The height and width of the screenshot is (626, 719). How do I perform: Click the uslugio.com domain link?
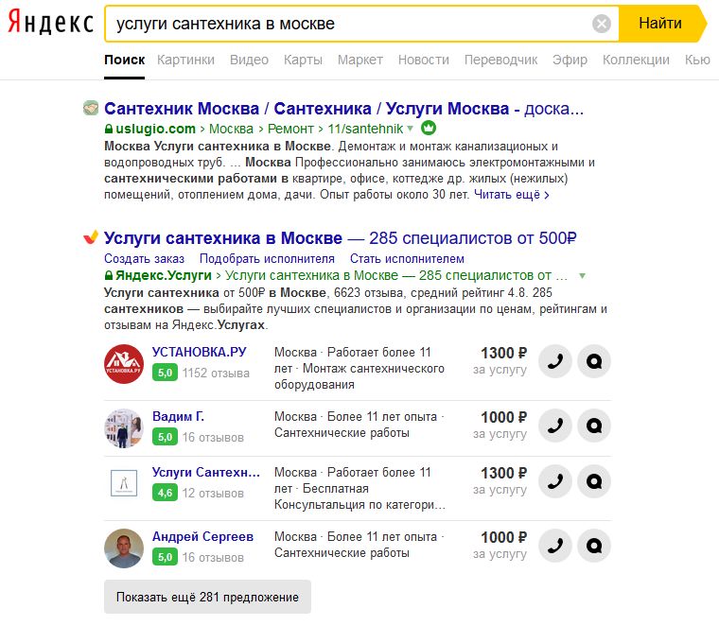155,129
